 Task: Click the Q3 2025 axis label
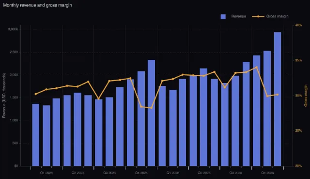coord(236,173)
